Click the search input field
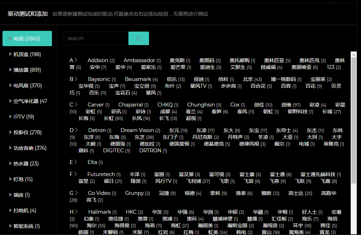Viewport: 361px width, 235px height. pos(95,38)
